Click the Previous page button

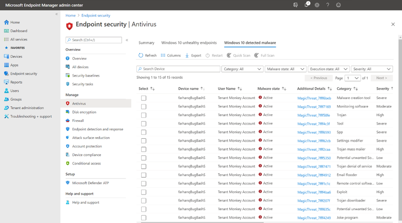[319, 78]
